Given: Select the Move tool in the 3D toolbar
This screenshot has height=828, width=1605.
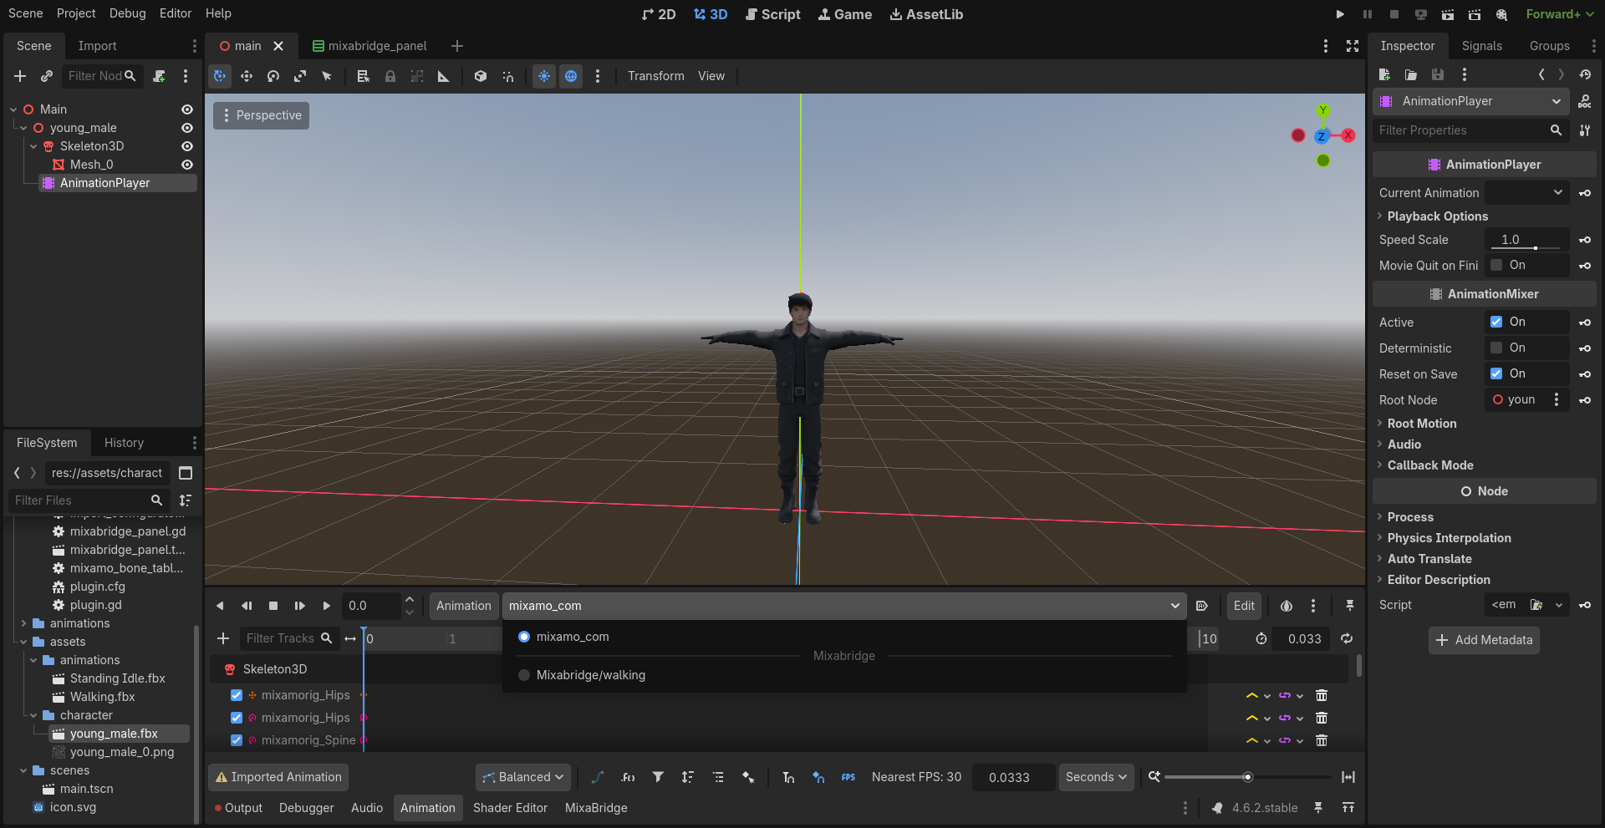Looking at the screenshot, I should pyautogui.click(x=247, y=76).
